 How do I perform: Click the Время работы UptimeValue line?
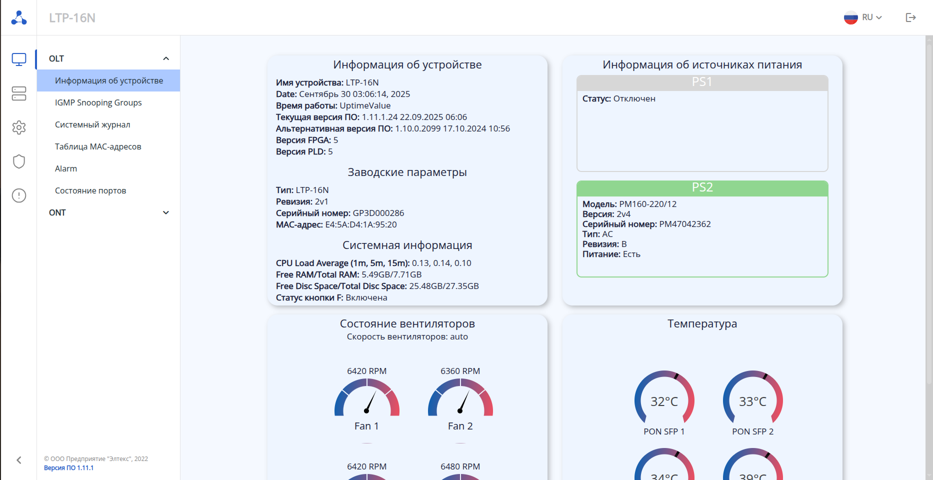[333, 105]
